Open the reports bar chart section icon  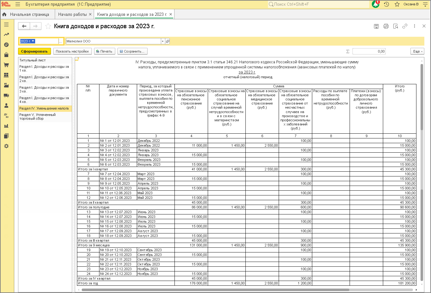point(6,126)
